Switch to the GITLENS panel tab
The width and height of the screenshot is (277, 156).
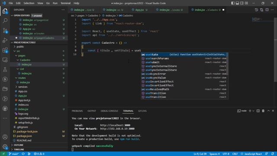[x=142, y=111]
